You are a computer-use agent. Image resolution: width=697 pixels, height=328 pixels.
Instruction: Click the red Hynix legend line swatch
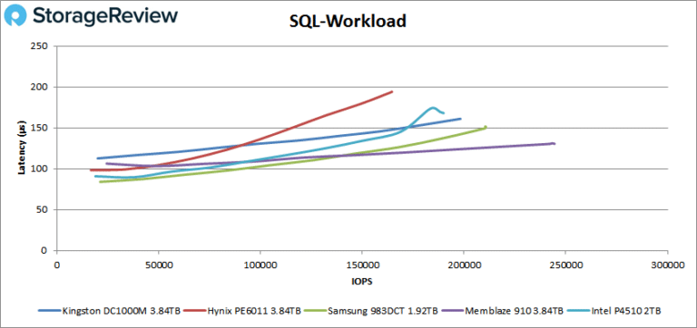pos(194,311)
